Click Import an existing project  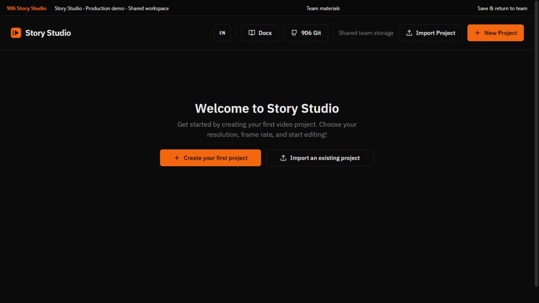click(x=320, y=158)
